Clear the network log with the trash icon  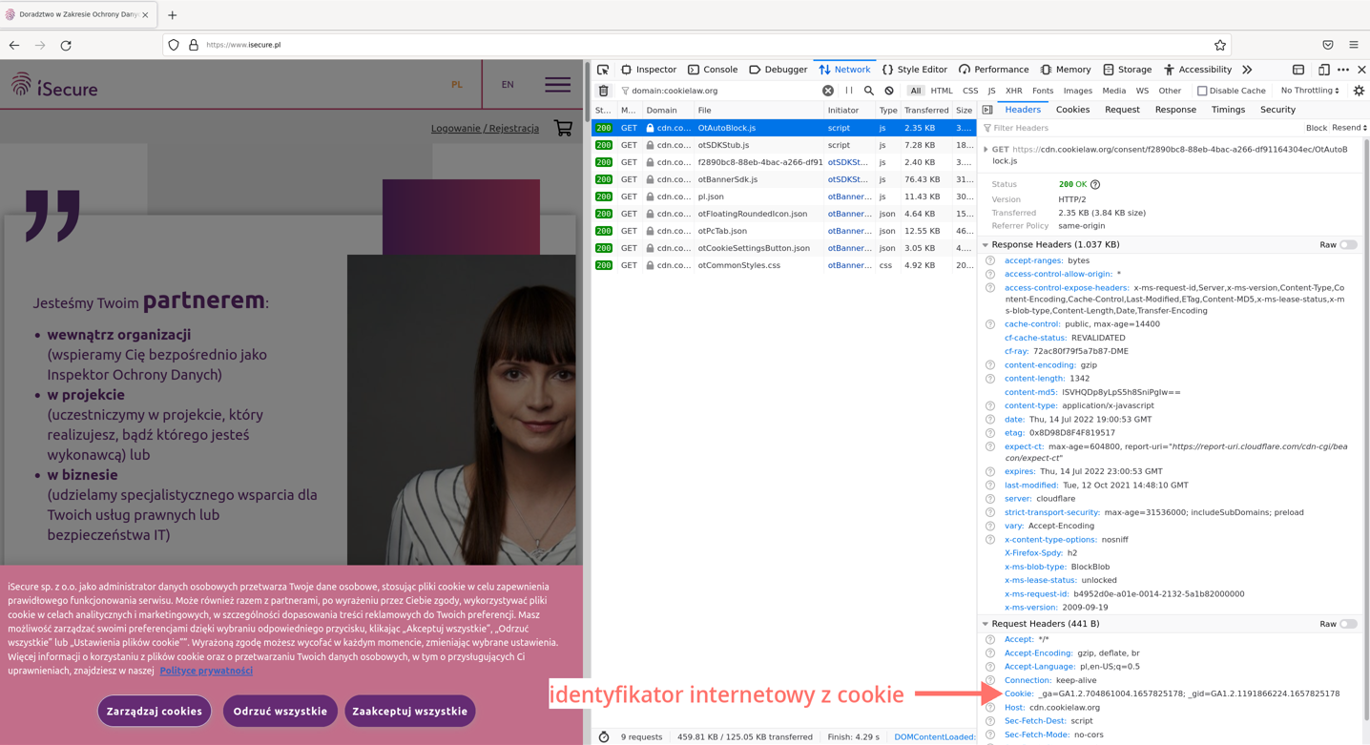coord(603,91)
